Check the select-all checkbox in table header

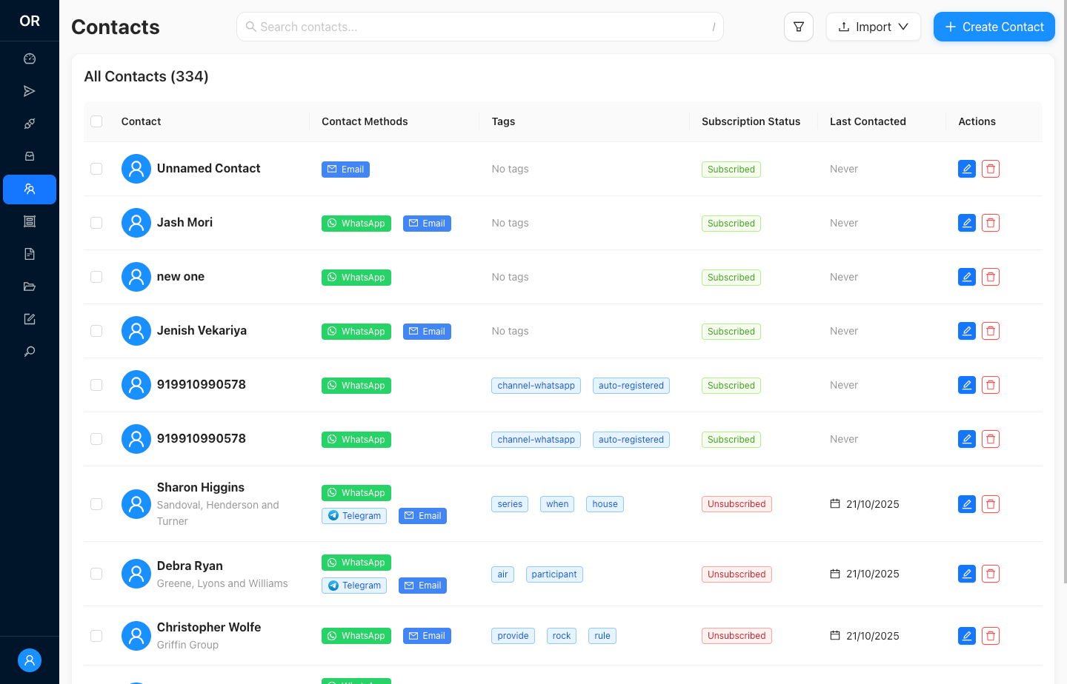click(x=96, y=121)
